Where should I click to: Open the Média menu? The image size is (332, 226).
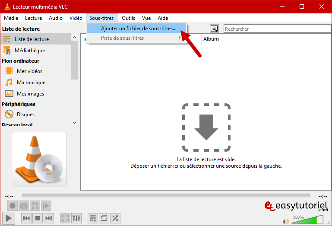tap(11, 18)
